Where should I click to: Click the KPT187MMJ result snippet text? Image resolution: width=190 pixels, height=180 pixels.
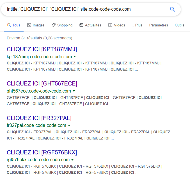coord(84,66)
